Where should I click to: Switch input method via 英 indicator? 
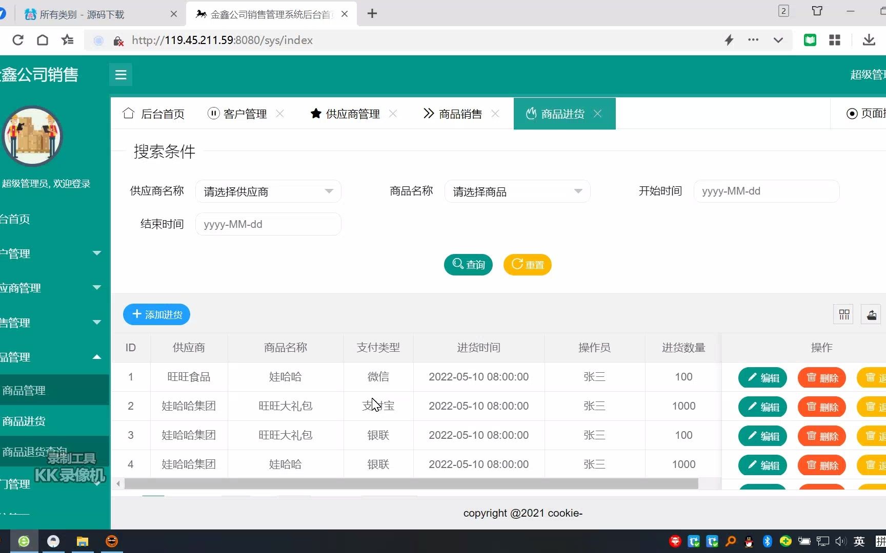click(x=859, y=541)
